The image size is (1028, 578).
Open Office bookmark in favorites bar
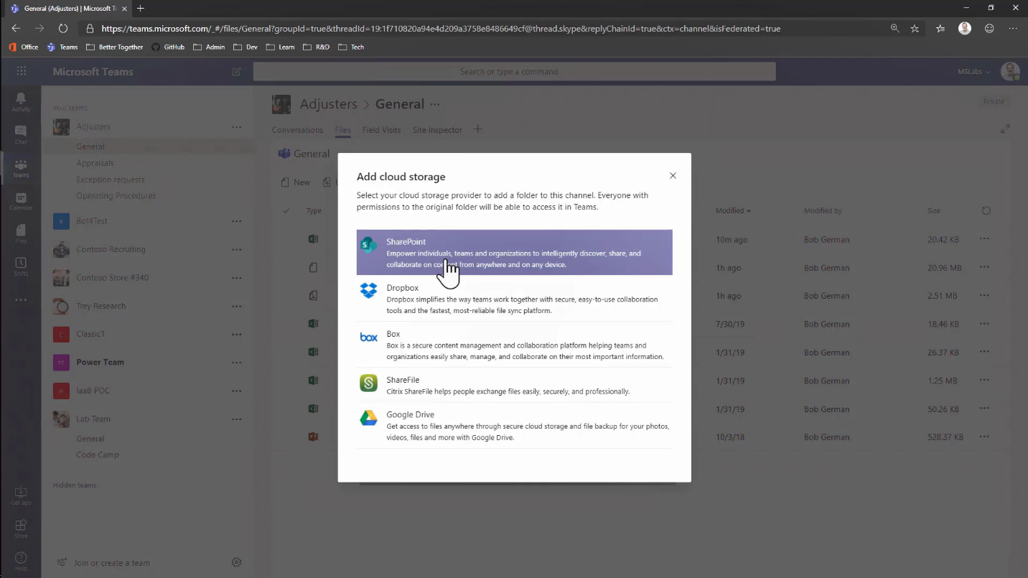point(24,47)
